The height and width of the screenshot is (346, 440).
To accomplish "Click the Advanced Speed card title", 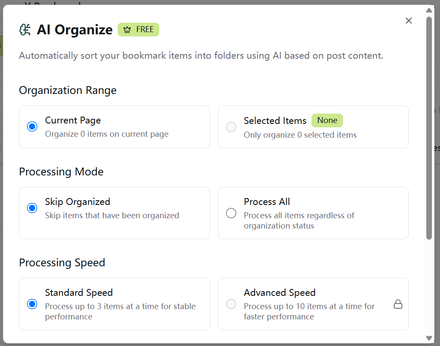I will click(279, 293).
